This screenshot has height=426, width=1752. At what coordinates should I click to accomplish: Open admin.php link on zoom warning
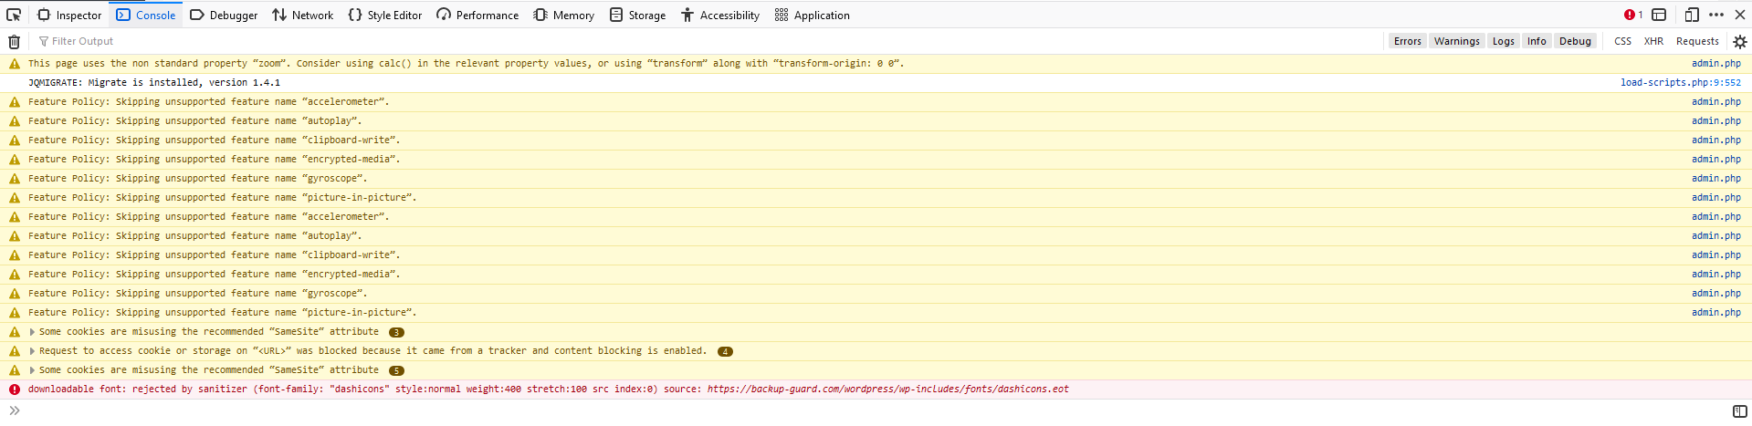tap(1715, 64)
